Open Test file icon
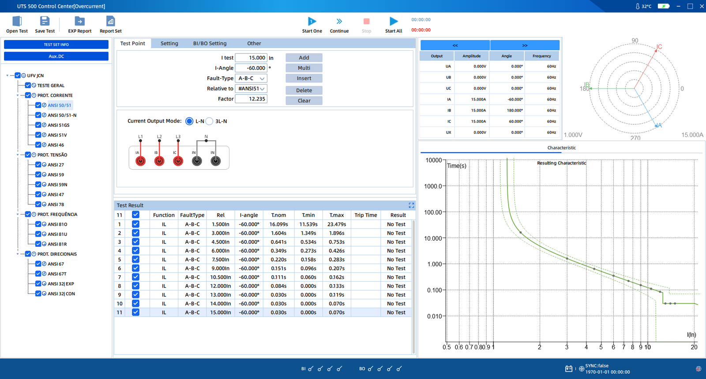The height and width of the screenshot is (379, 706). (x=17, y=21)
